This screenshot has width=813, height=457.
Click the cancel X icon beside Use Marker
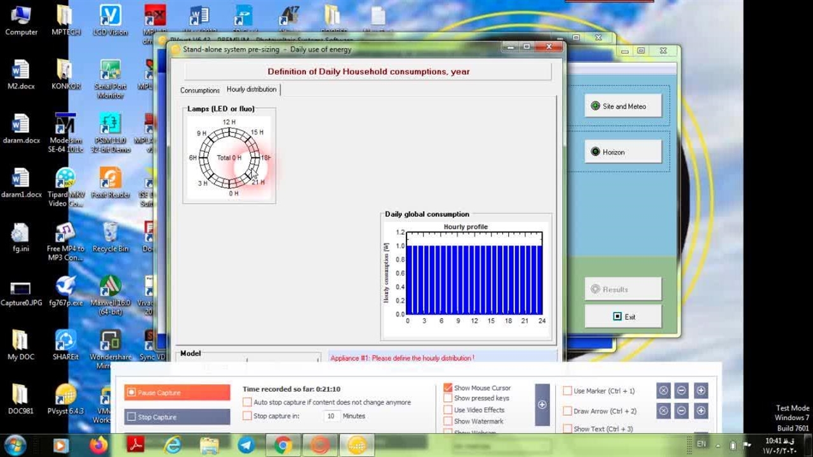click(663, 391)
